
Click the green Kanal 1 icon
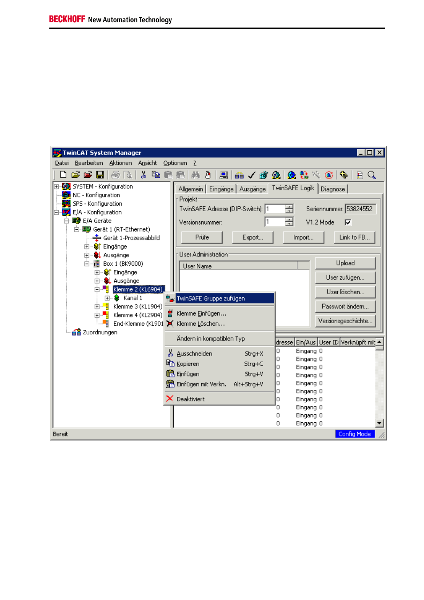coord(116,298)
